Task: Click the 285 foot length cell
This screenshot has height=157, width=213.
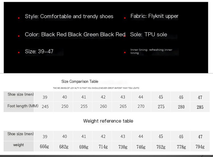Action: click(200, 107)
